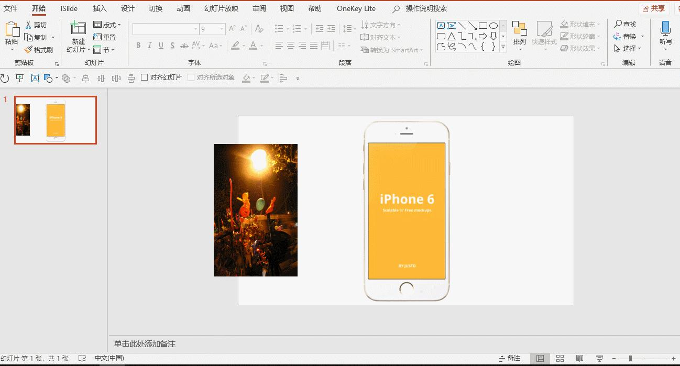Select slide 1 thumbnail in the slide panel

click(x=56, y=120)
